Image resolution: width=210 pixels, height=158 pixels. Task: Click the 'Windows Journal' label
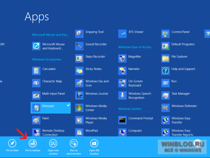[97, 94]
